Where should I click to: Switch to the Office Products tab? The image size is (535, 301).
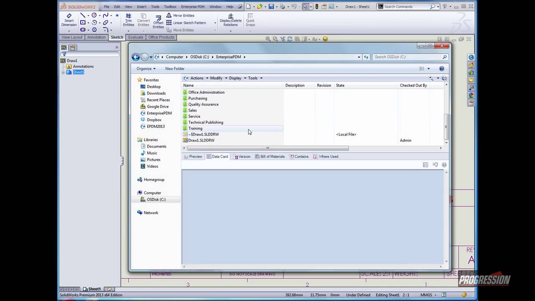(x=161, y=37)
